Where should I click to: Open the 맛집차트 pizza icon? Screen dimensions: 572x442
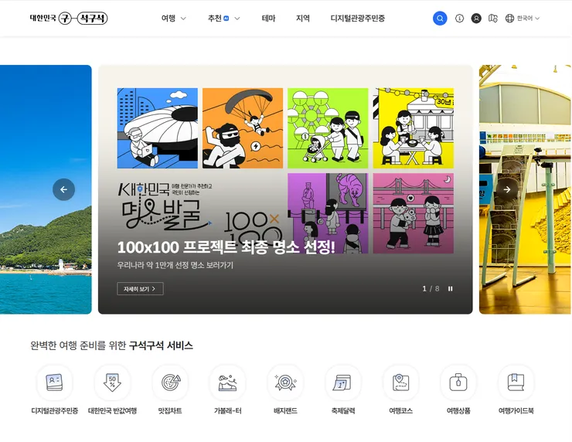[x=170, y=382]
